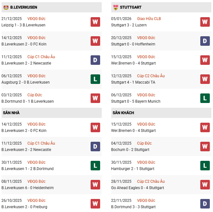Click L badge for Stuttgart 0 - 5 Bayern Munich

tap(205, 98)
